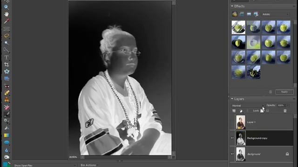Choose the pale green glow effect thumbnail

point(253,42)
